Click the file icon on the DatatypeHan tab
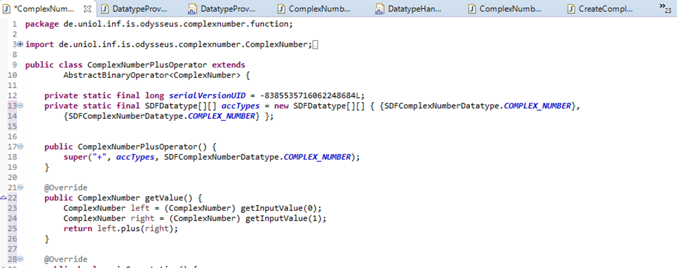 click(379, 9)
